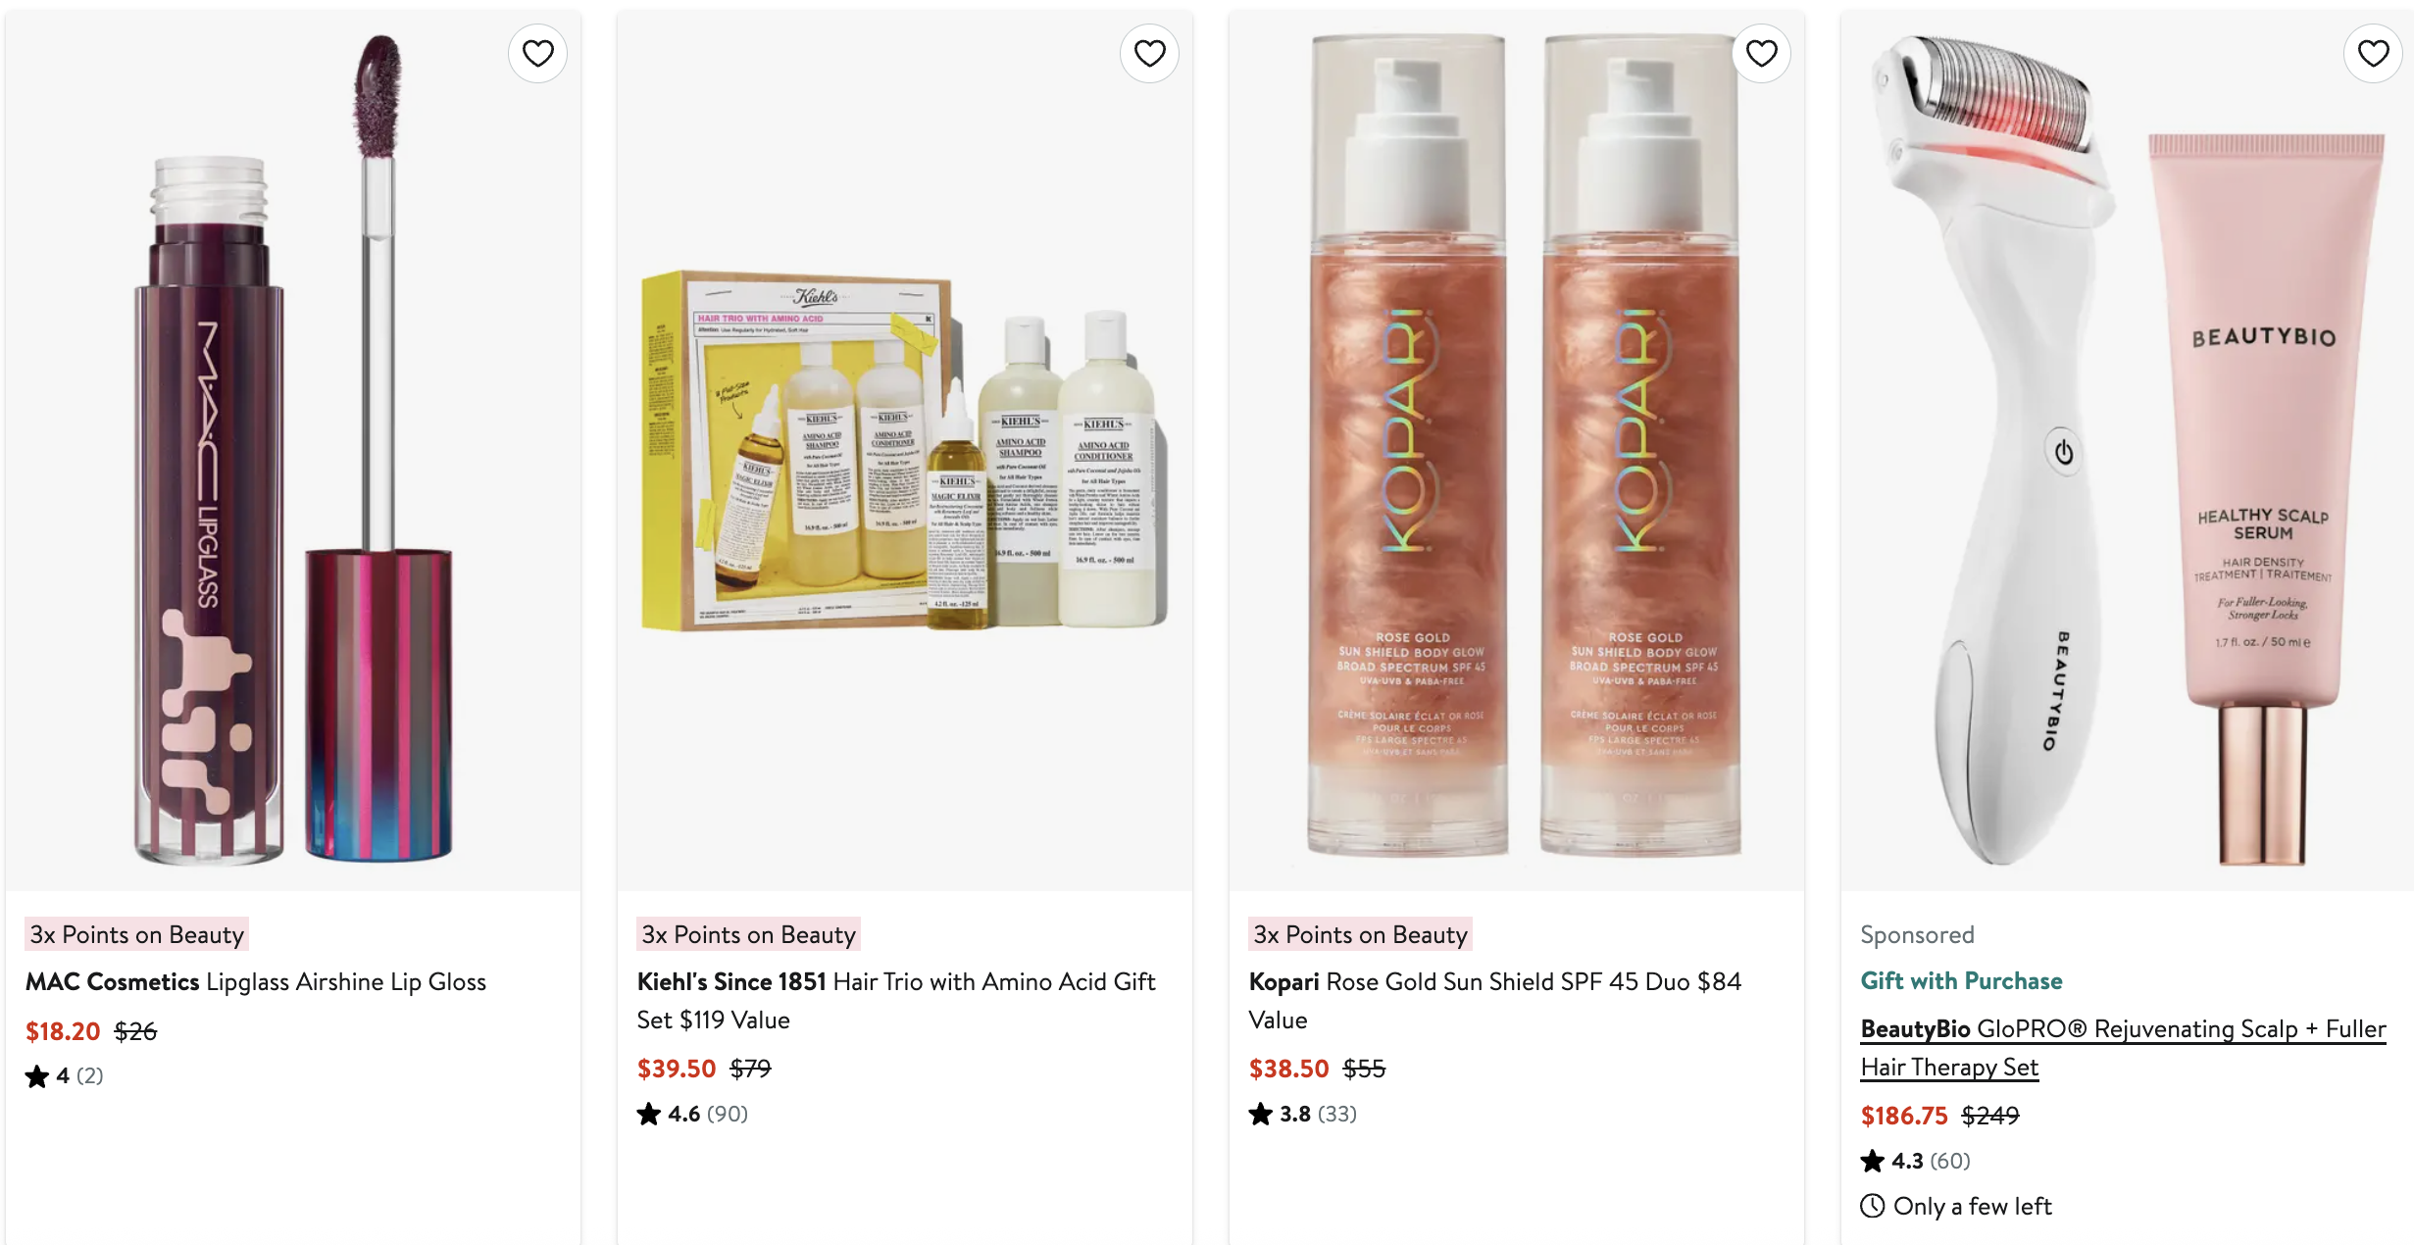Click 3x Points on Beauty badge under MAC
Image resolution: width=2414 pixels, height=1245 pixels.
(x=136, y=934)
